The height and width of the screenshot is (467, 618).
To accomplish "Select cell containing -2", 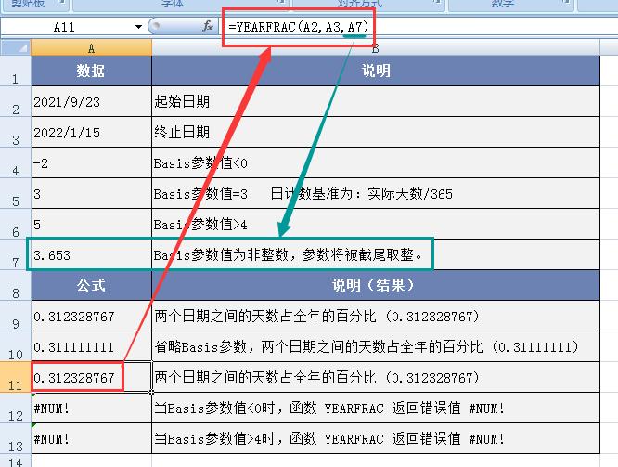I will point(91,162).
